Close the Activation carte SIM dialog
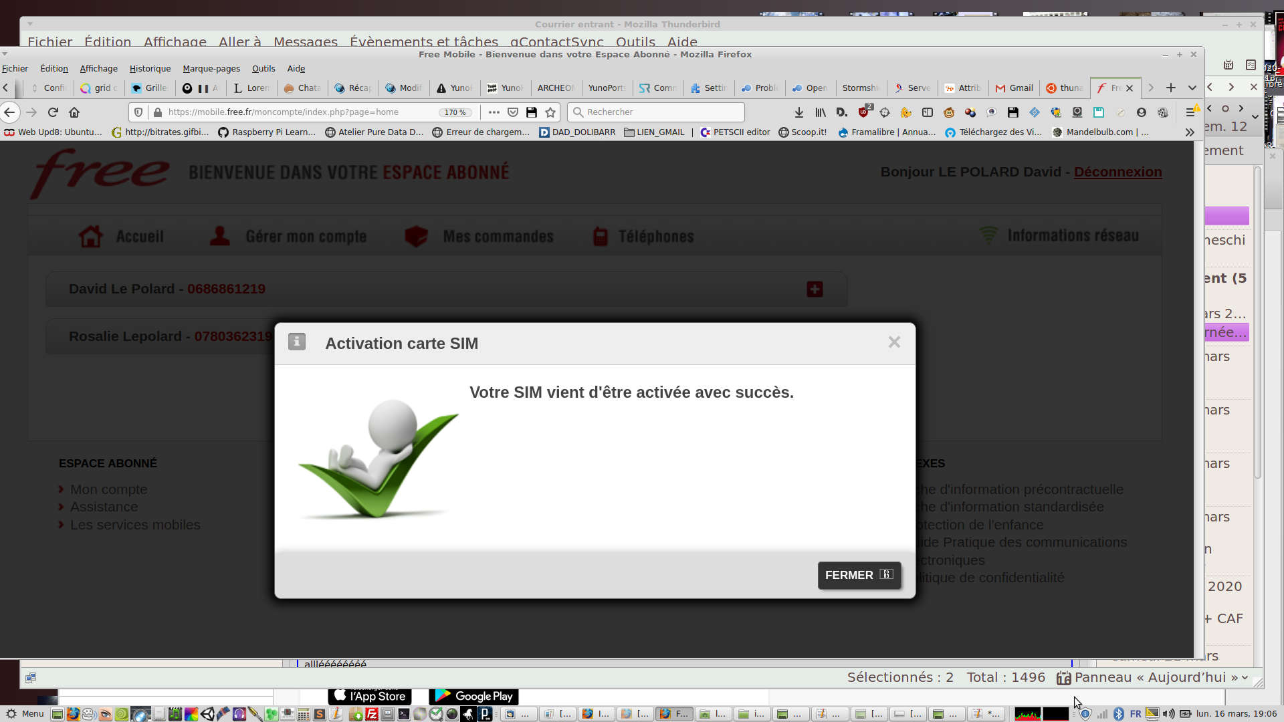The image size is (1284, 722). (894, 342)
